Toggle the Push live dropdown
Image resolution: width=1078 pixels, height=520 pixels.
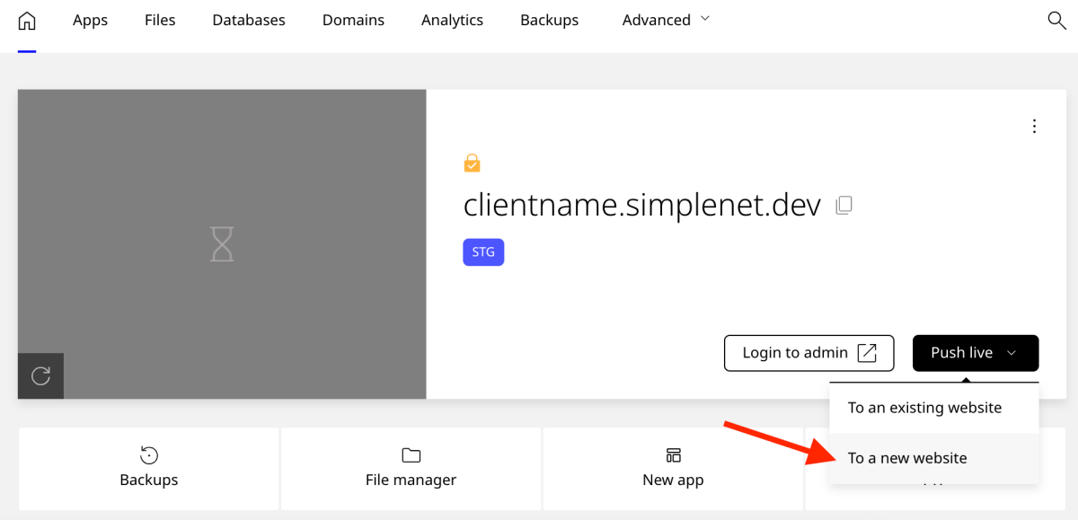[975, 353]
